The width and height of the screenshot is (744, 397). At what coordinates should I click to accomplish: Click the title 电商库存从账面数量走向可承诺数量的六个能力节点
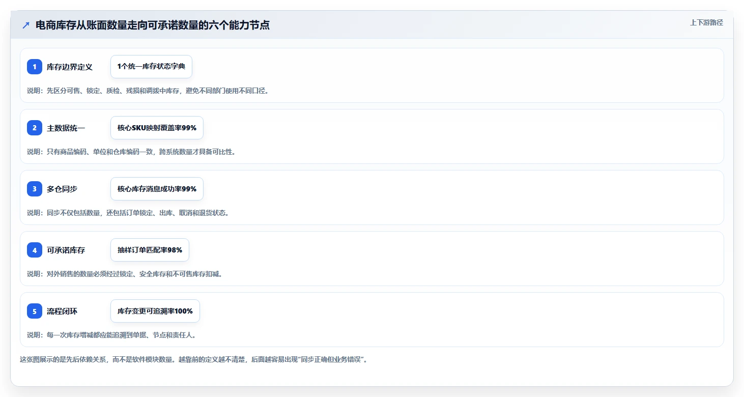tap(153, 25)
